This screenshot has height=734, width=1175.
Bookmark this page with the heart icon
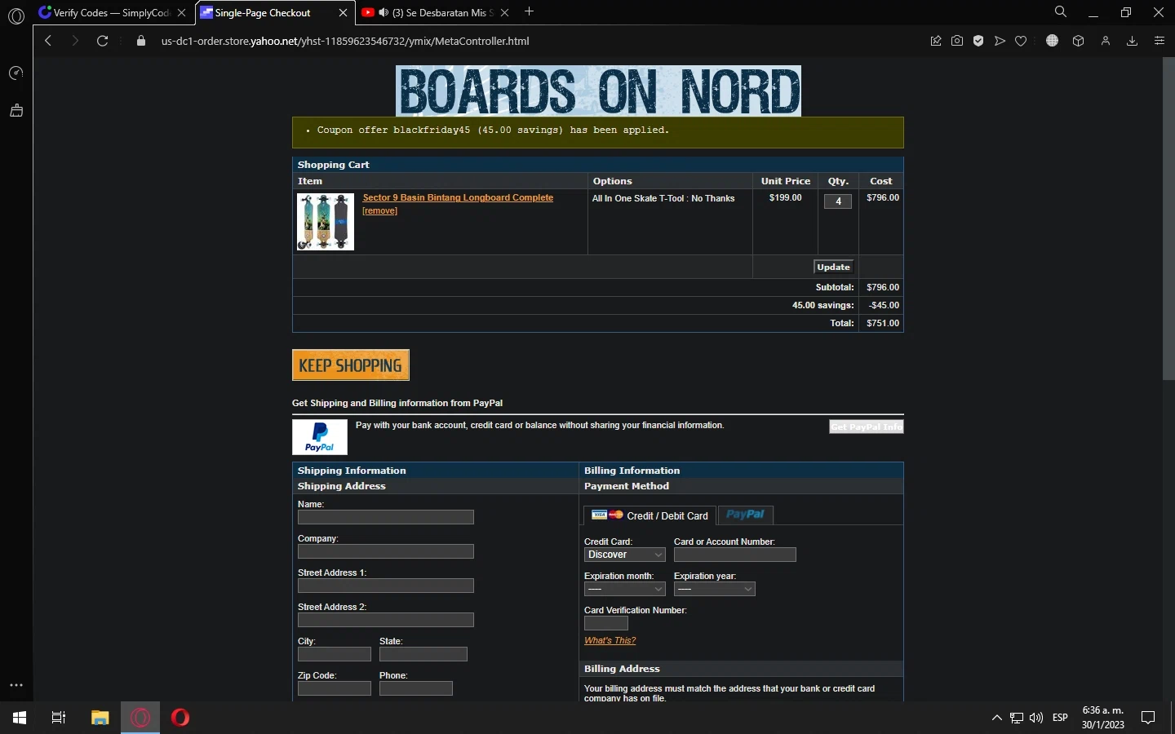pos(1021,41)
